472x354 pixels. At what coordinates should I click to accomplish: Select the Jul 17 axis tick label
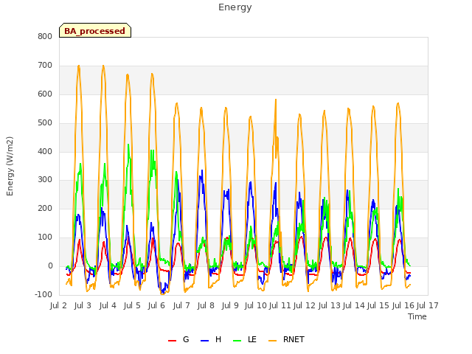click(x=428, y=305)
